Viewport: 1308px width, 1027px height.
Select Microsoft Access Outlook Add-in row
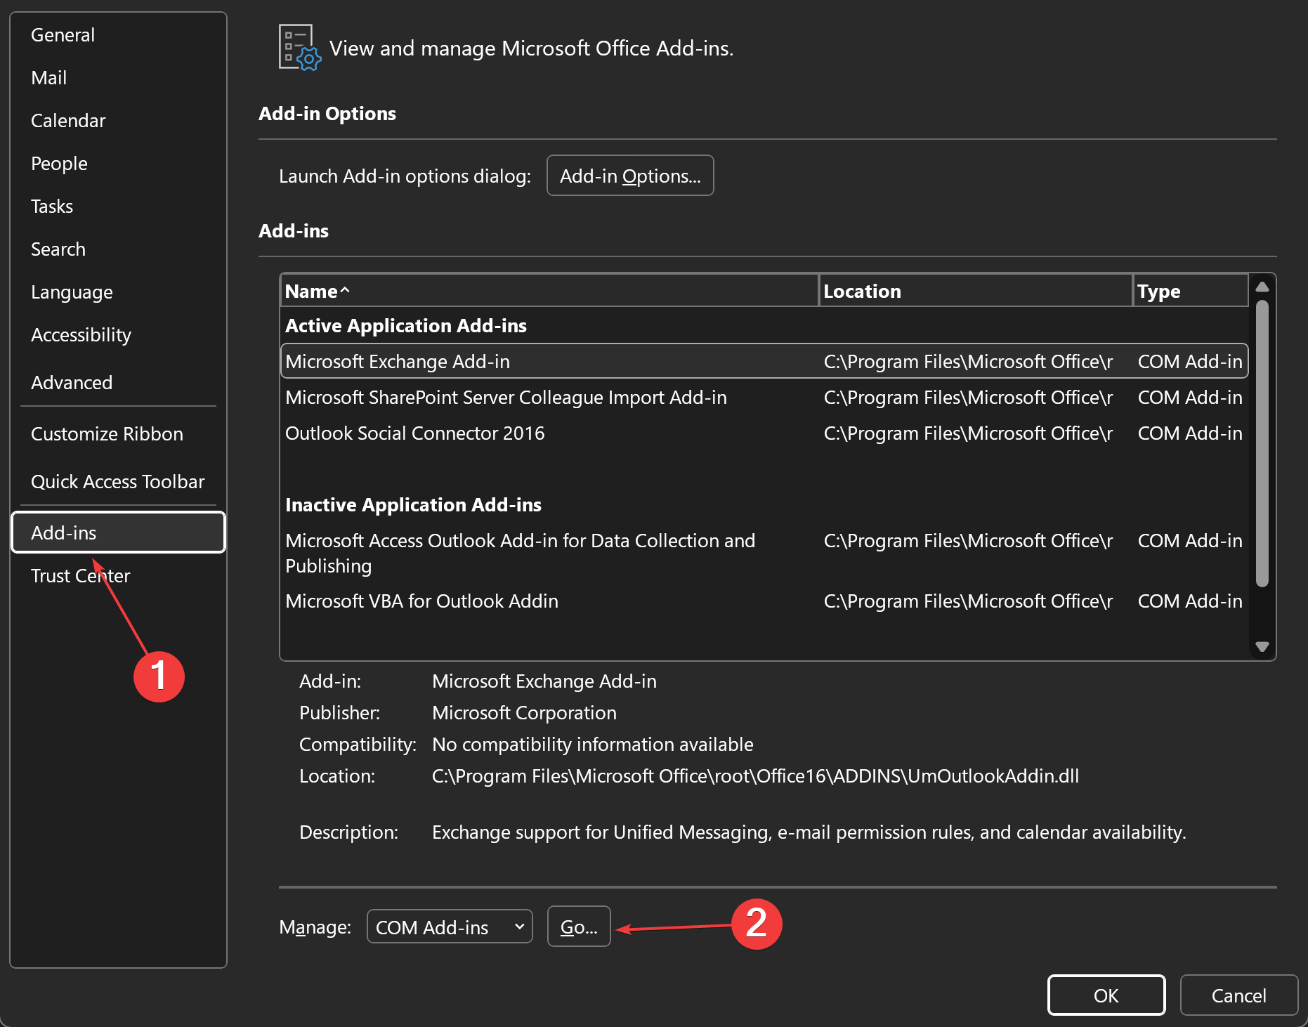pyautogui.click(x=764, y=553)
